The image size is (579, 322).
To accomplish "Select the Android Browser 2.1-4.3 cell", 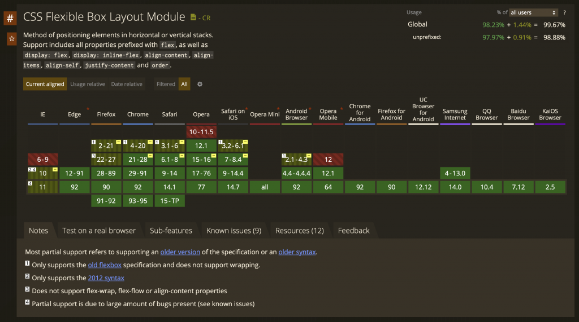I will click(x=296, y=160).
